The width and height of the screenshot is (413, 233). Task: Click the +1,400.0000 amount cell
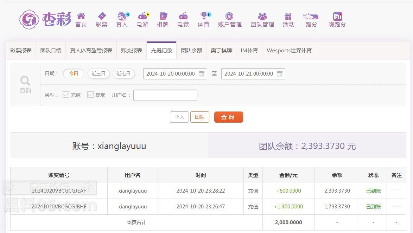pyautogui.click(x=288, y=207)
